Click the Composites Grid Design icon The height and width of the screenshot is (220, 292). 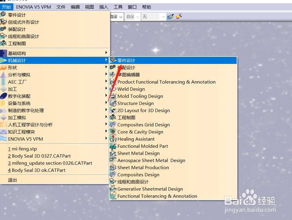113,125
